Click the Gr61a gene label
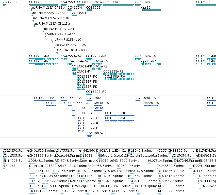 click(x=97, y=2)
